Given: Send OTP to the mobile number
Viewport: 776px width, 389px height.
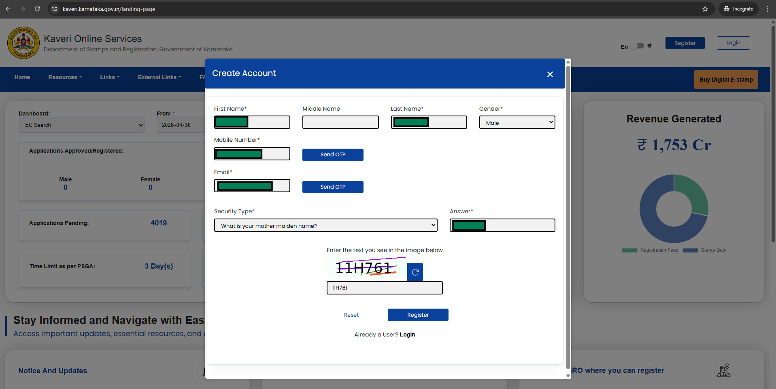Looking at the screenshot, I should (x=333, y=155).
